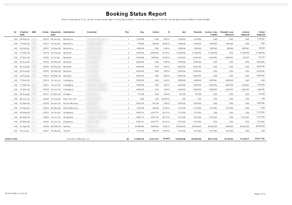Image resolution: width=292 pixels, height=205 pixels.
Task: Click the Sydney destination cell
Action: (x=67, y=126)
